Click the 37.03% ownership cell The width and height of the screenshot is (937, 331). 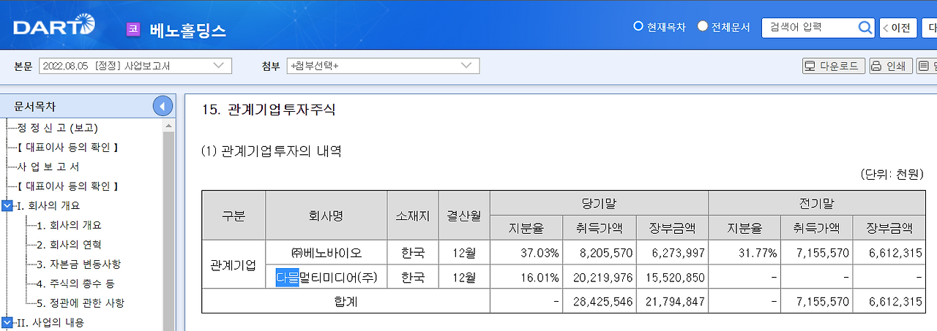point(526,253)
